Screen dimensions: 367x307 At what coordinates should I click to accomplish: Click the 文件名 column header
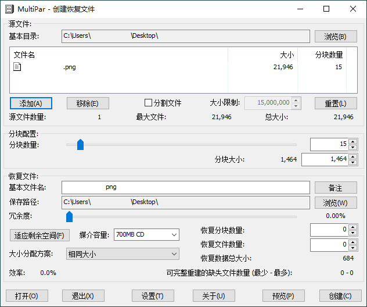pos(24,55)
